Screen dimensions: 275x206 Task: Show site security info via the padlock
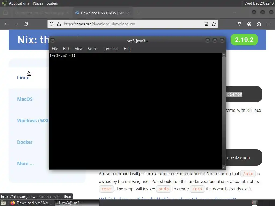[59, 24]
